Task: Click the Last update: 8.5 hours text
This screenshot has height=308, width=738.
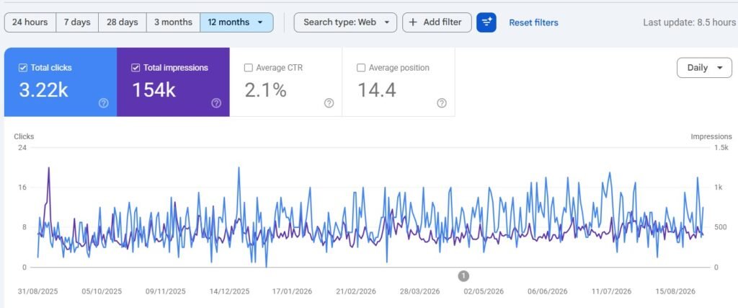Action: click(690, 22)
